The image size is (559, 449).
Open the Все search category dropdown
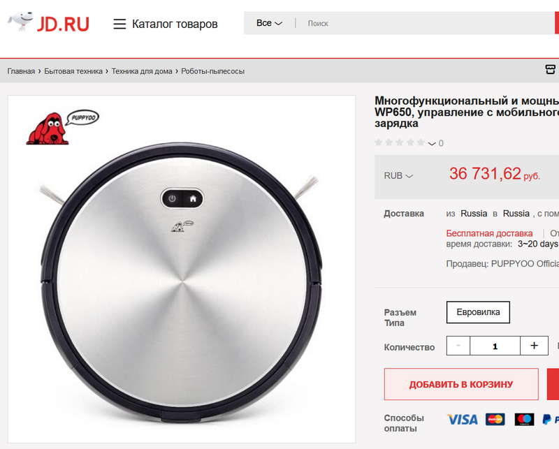point(269,23)
